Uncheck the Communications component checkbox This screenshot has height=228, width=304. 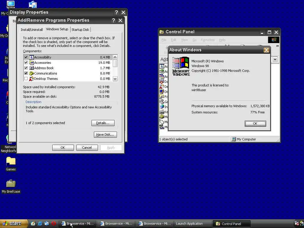point(26,73)
